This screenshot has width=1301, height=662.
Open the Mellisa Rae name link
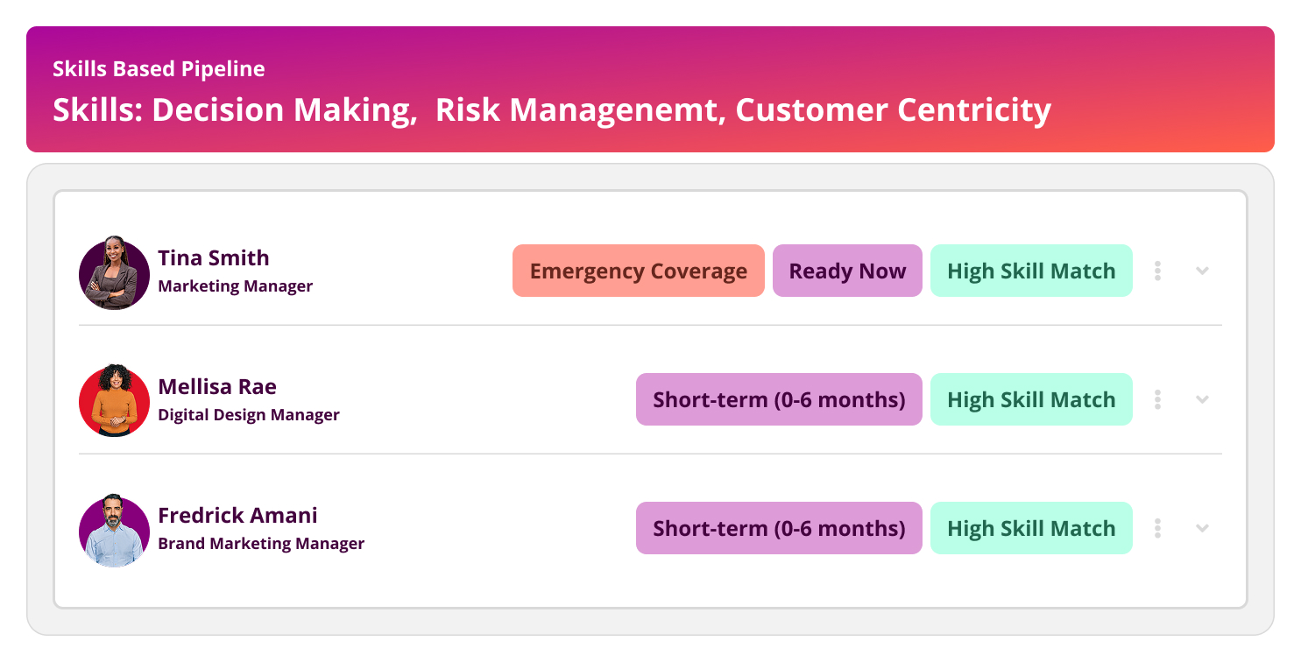(217, 386)
